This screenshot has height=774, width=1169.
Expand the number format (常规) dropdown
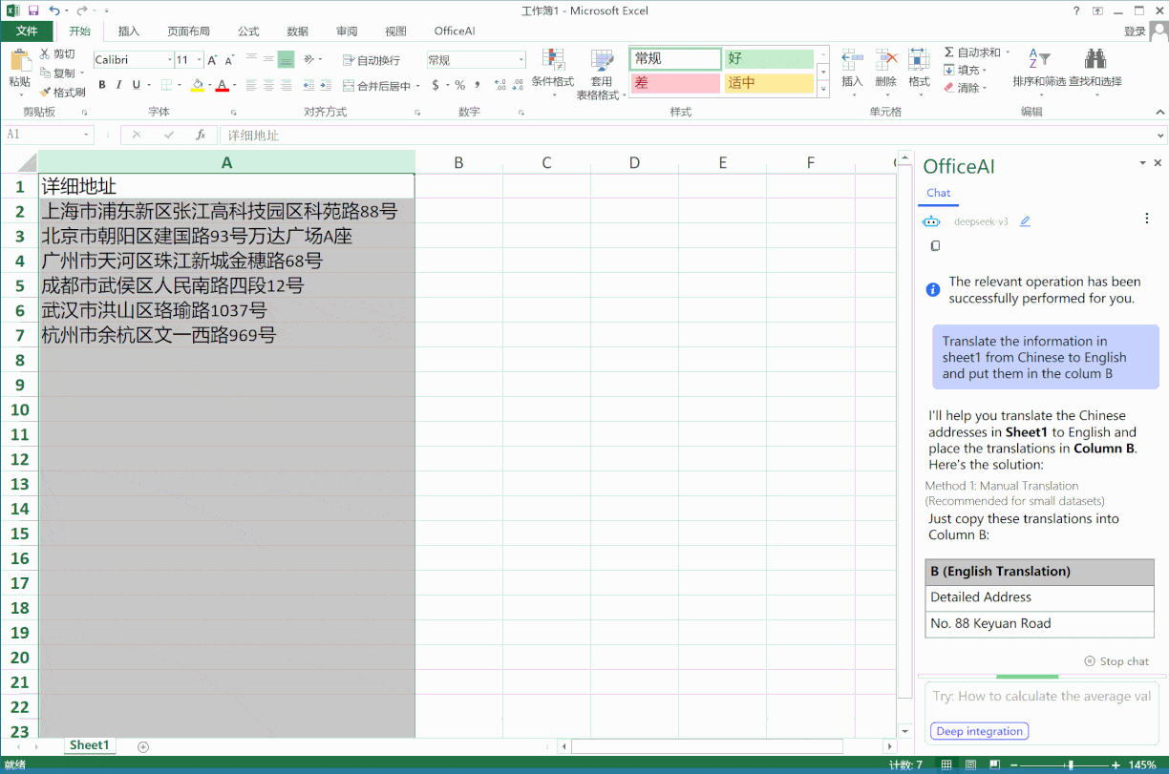pos(521,60)
